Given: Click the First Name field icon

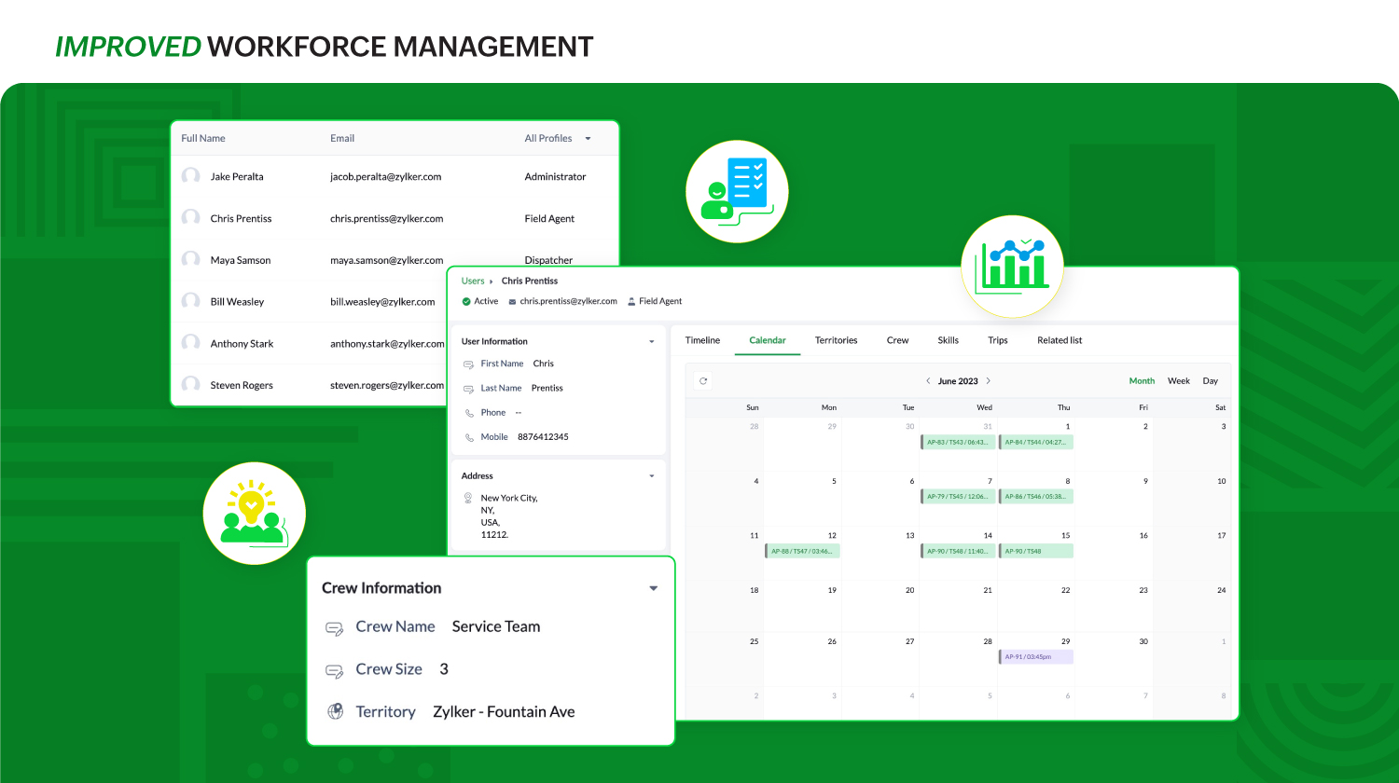Looking at the screenshot, I should 469,364.
